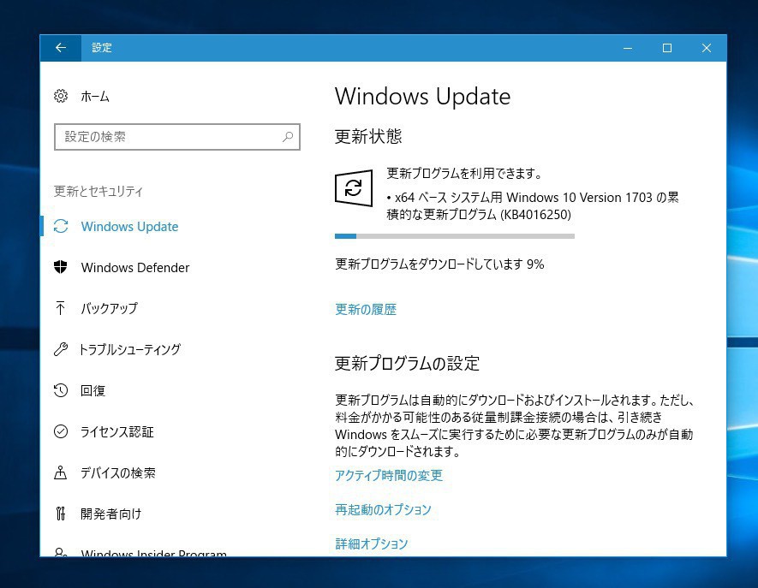Select Windows Update in sidebar
This screenshot has width=758, height=588.
coord(129,227)
